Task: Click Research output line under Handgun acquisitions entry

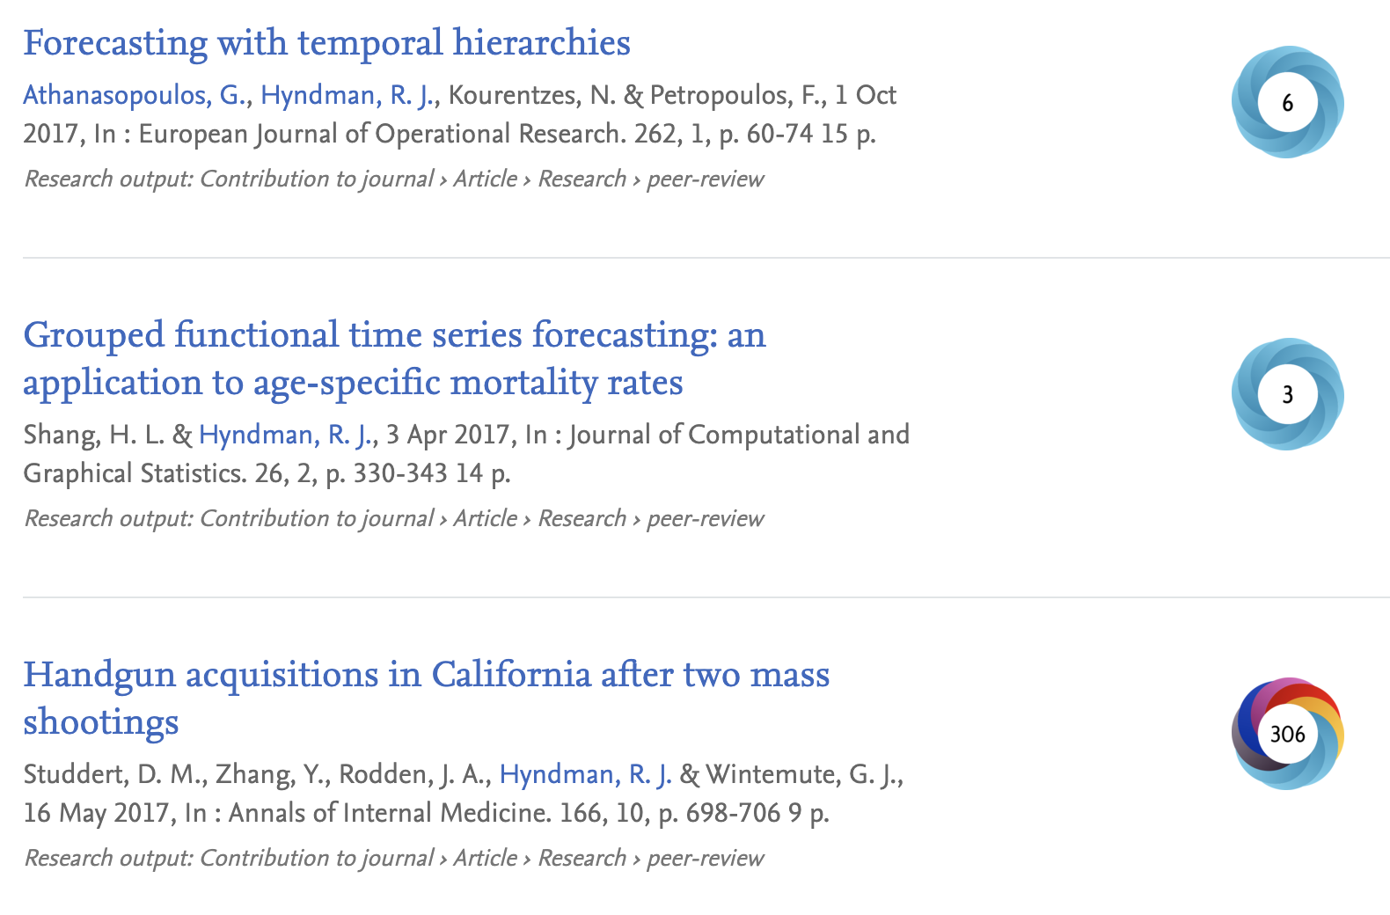Action: [393, 858]
